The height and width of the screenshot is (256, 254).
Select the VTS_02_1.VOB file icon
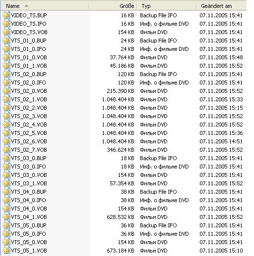pos(6,99)
